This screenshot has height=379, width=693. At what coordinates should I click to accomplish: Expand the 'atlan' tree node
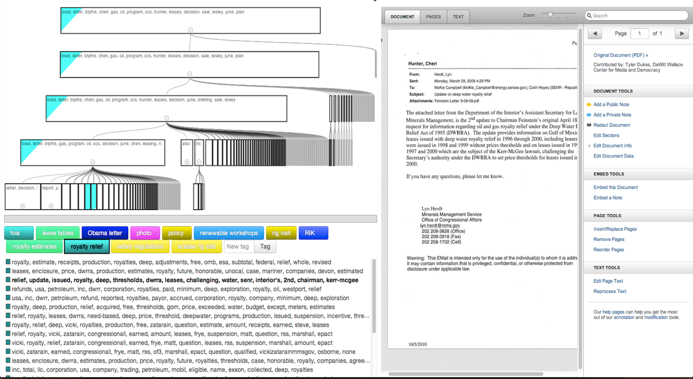[x=186, y=163]
